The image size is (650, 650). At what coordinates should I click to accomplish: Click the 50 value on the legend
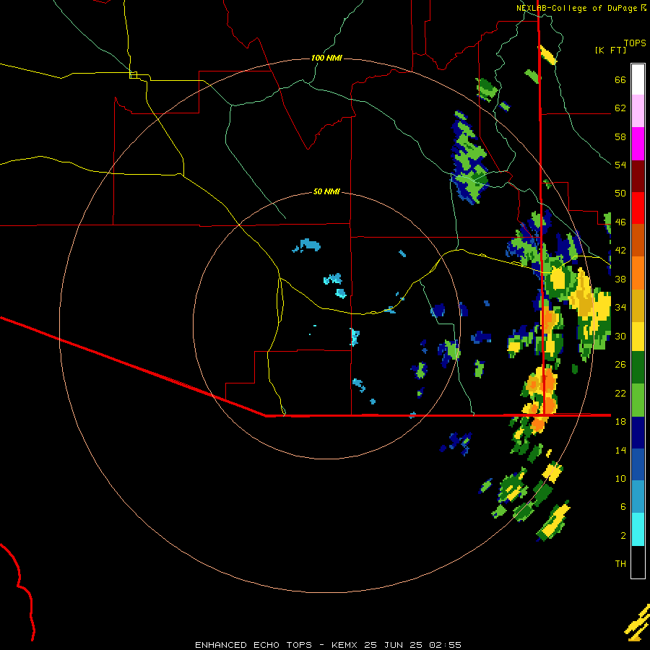tap(620, 194)
